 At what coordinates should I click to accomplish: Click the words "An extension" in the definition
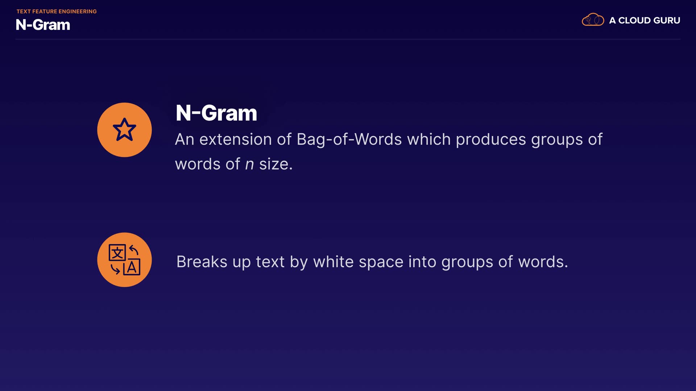click(223, 139)
